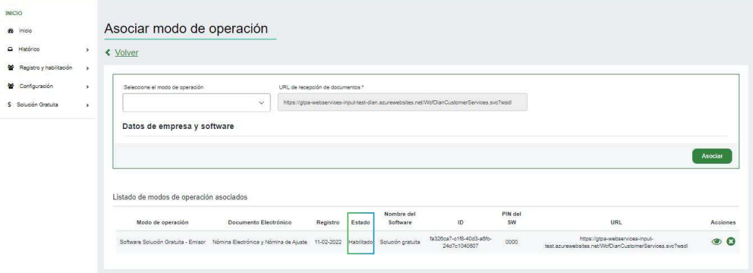
Task: Select the Habilitado status cell
Action: click(360, 242)
